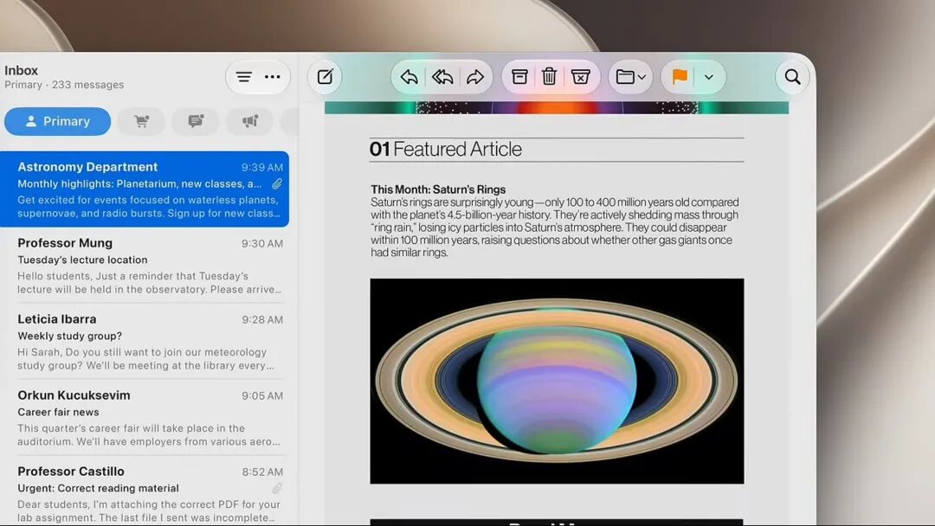Open Leticia Ibarra's Weekly study group email
935x526 pixels.
[145, 342]
